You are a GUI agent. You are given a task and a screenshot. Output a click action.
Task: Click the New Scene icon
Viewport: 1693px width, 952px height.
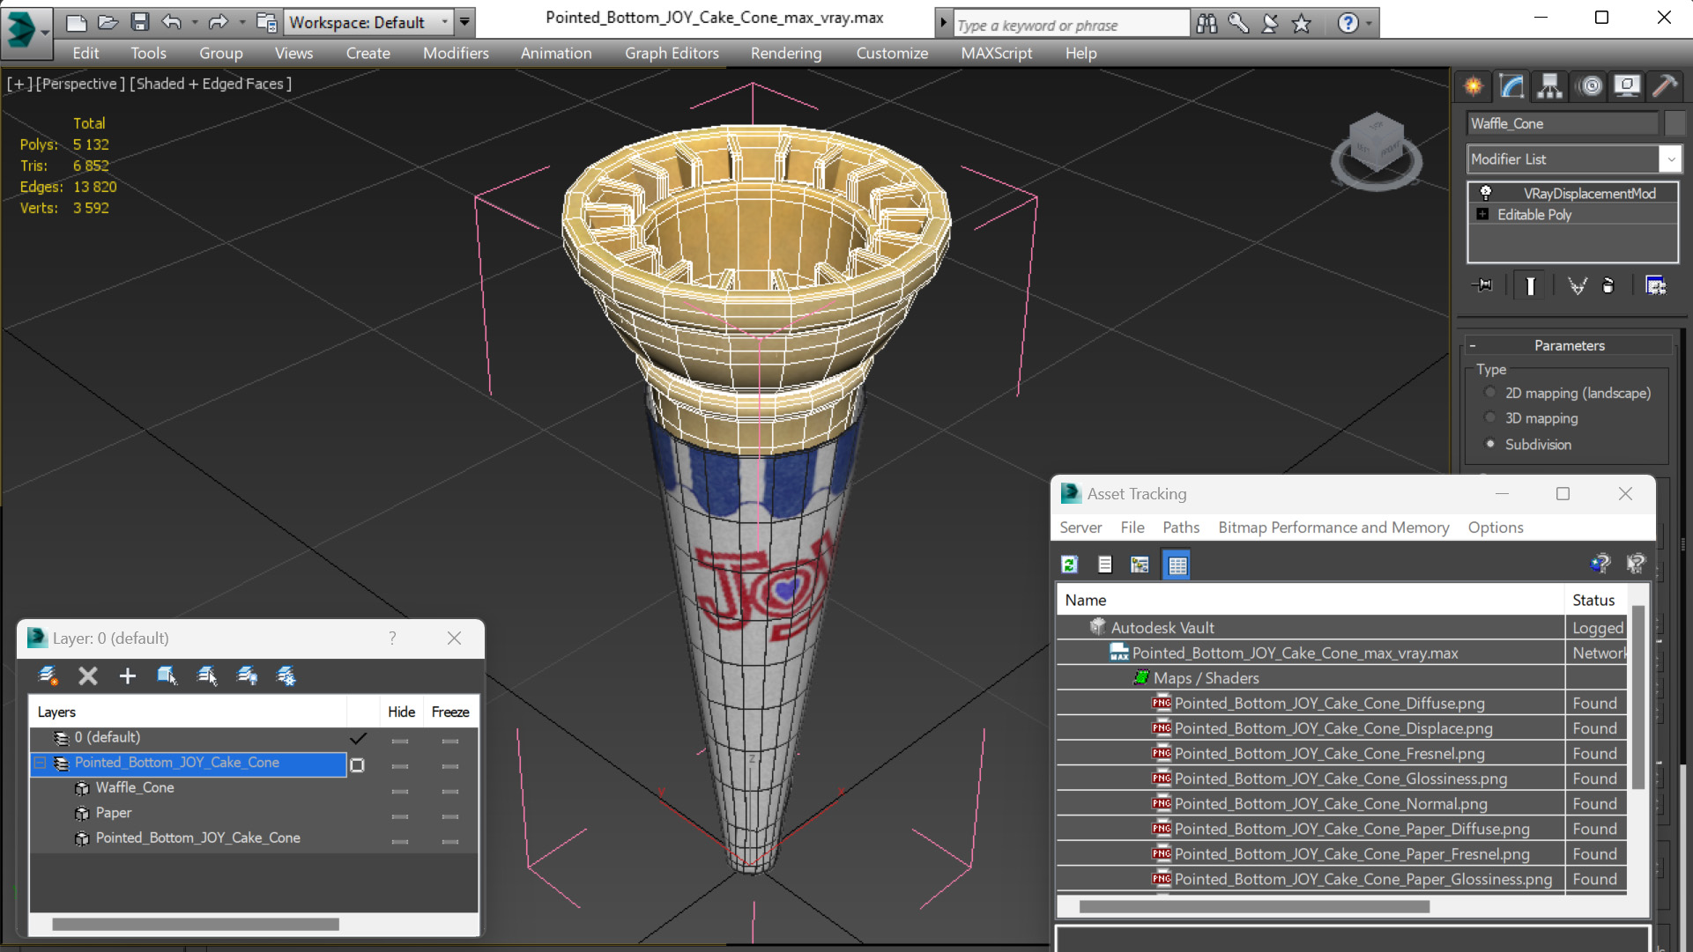(77, 22)
